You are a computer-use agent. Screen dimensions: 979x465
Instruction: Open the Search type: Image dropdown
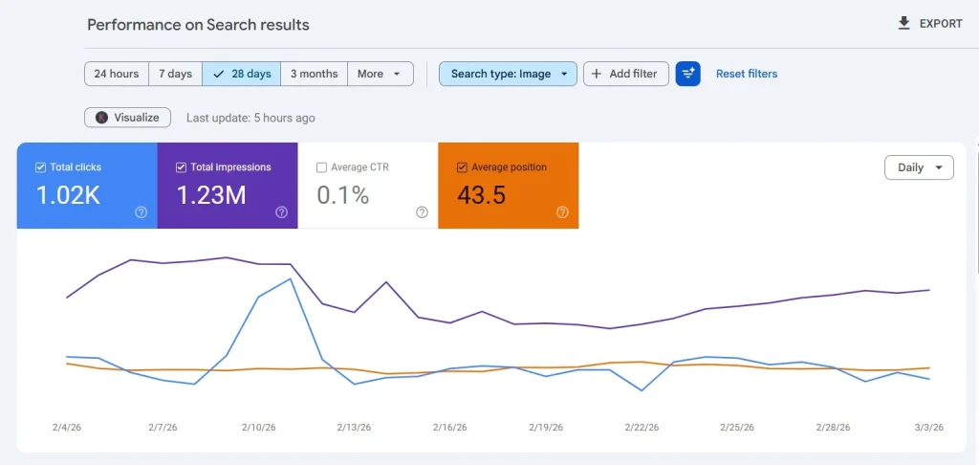point(508,74)
